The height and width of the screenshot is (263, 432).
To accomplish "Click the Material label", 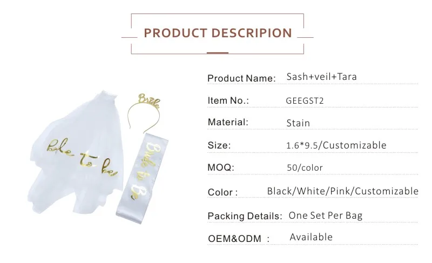I will [x=228, y=123].
